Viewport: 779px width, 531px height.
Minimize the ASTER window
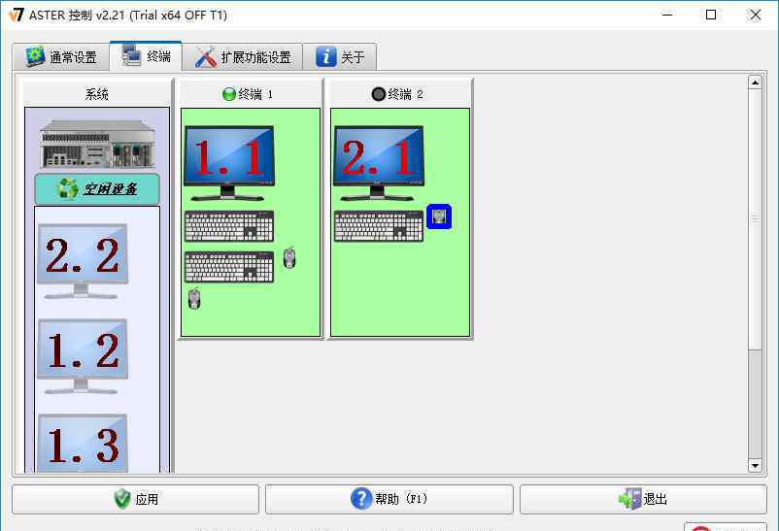[667, 15]
